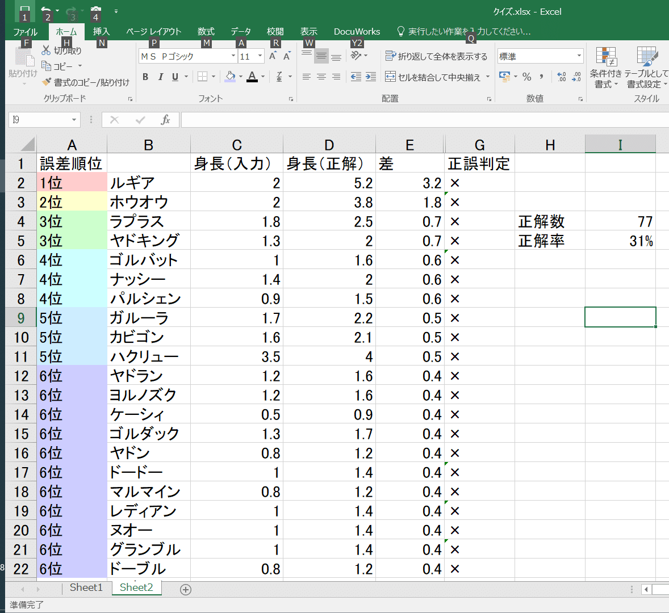Click the formula bar Enter checkmark icon
The height and width of the screenshot is (613, 669).
(x=140, y=120)
